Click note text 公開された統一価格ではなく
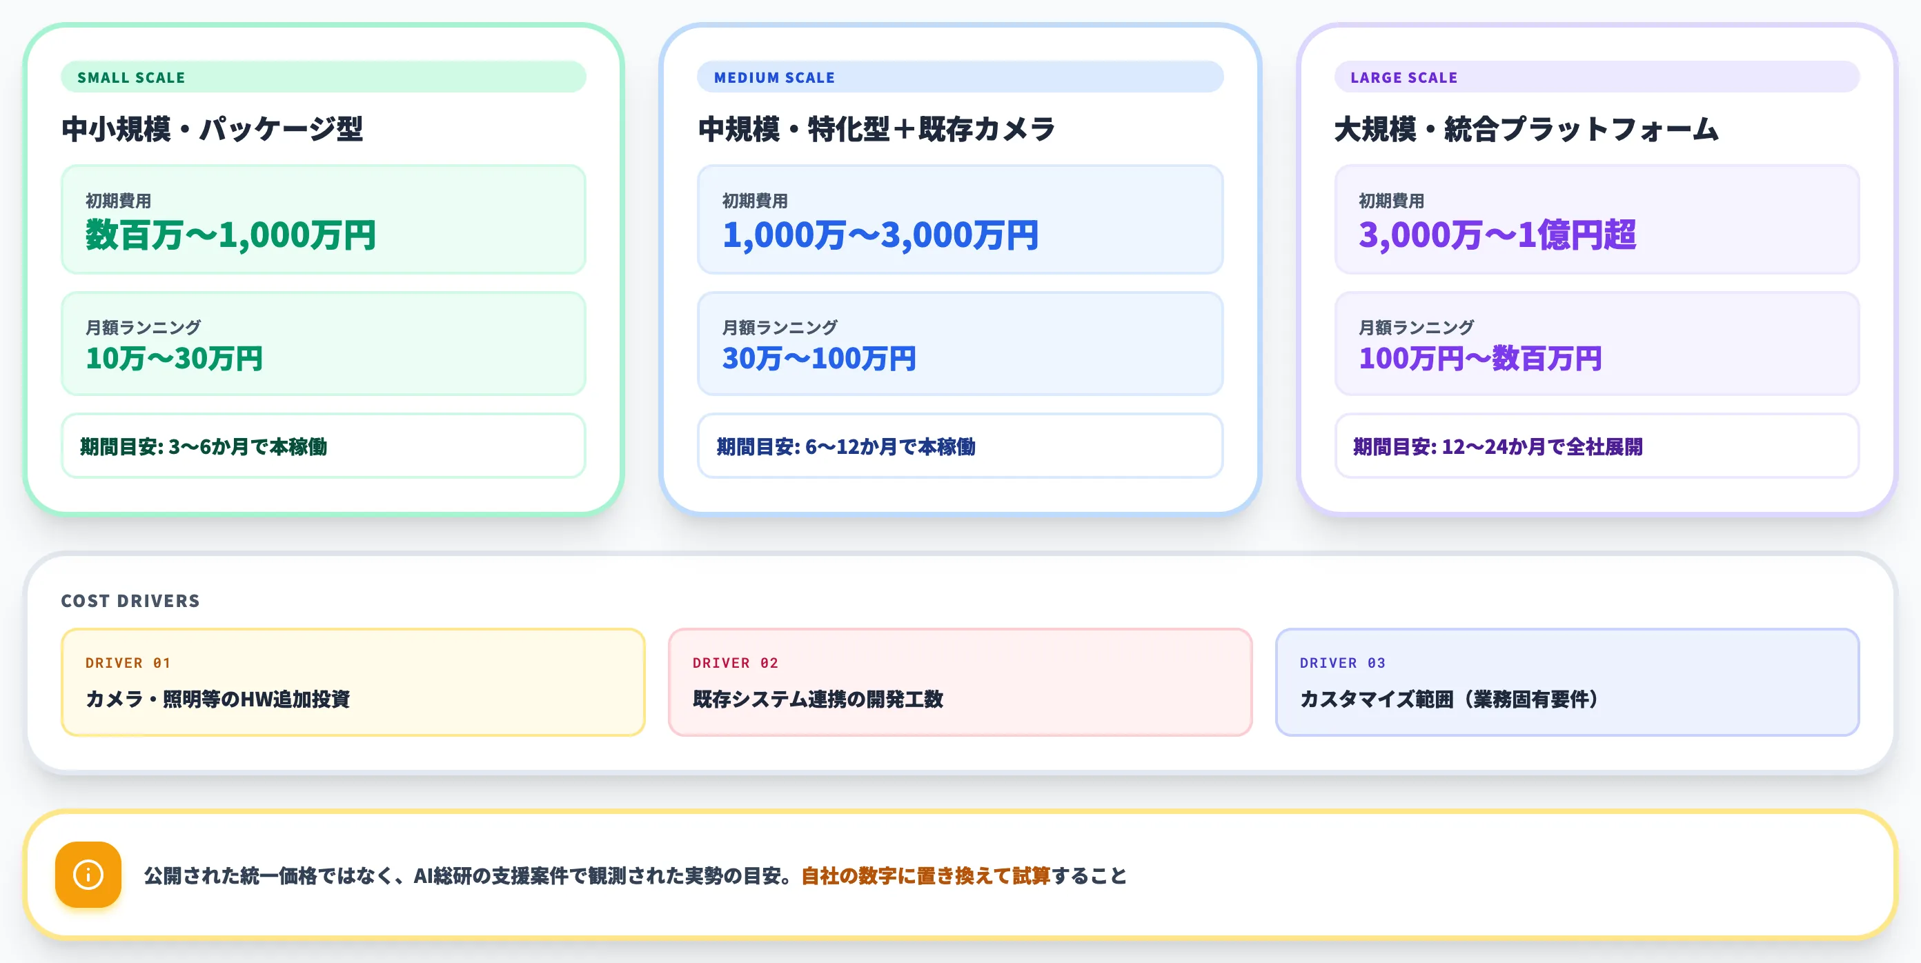 [269, 875]
